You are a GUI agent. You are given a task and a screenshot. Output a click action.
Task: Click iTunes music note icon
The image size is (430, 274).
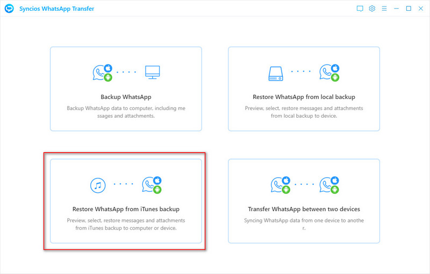pos(98,185)
